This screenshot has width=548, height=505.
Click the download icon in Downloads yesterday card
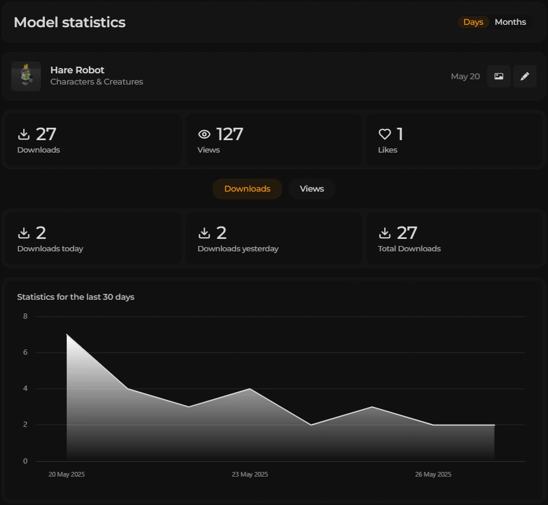click(204, 233)
